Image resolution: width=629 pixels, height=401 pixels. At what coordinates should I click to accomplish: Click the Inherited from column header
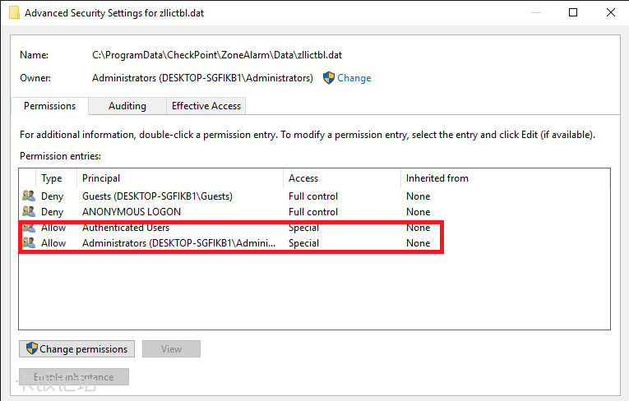(x=437, y=178)
